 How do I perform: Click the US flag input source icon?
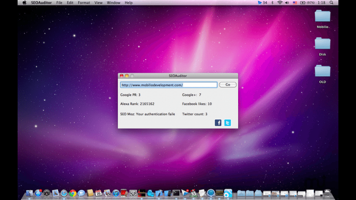click(295, 3)
